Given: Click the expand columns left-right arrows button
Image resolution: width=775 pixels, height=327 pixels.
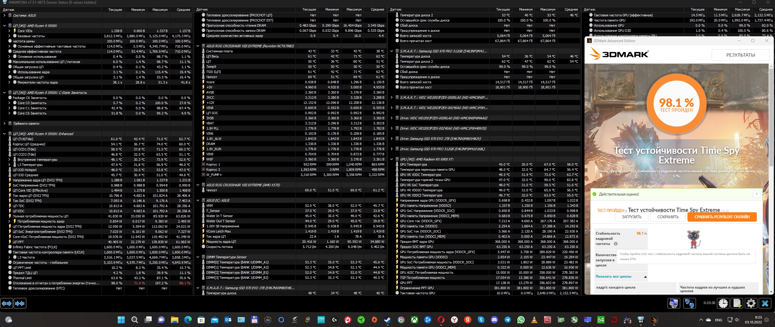Looking at the screenshot, I should click(7, 303).
